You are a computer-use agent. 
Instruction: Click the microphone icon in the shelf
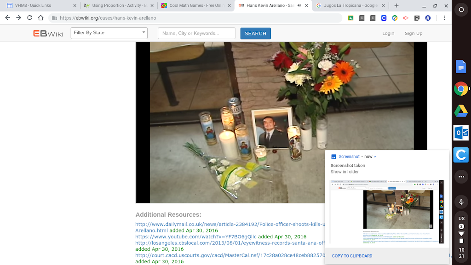pos(461,202)
